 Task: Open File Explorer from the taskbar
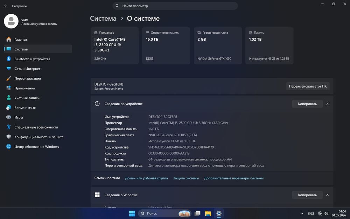pos(208,213)
